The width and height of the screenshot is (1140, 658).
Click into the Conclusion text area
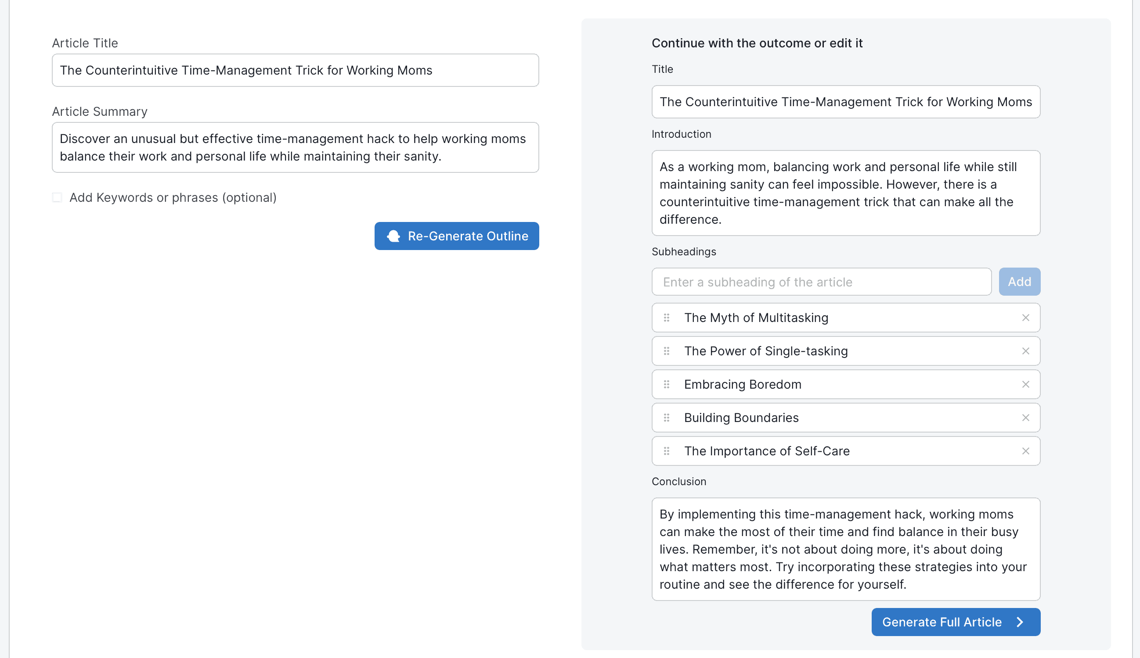pos(845,549)
